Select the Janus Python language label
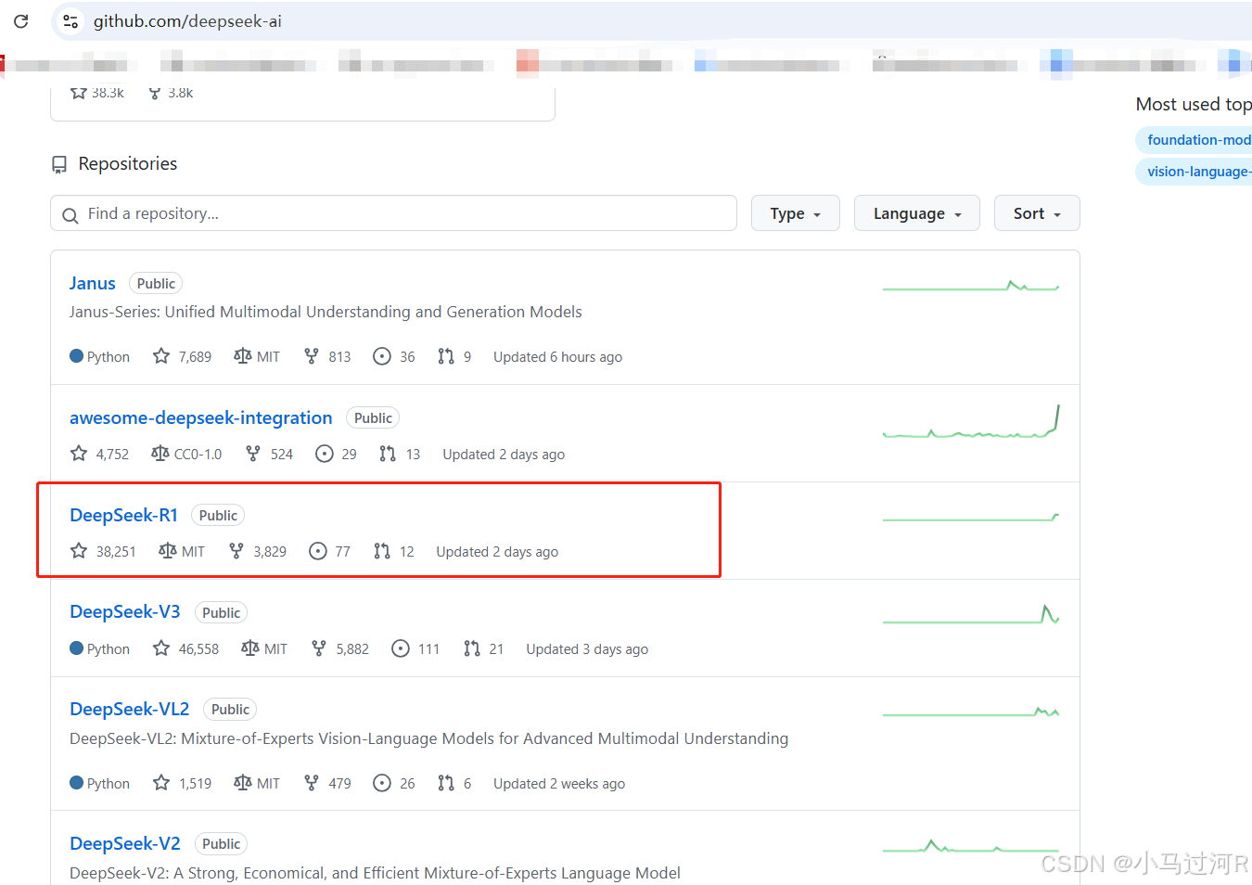This screenshot has height=885, width=1252. click(100, 356)
